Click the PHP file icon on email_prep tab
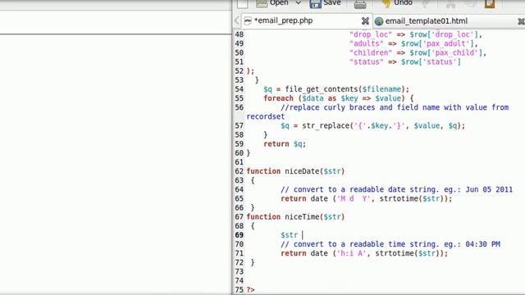 248,21
